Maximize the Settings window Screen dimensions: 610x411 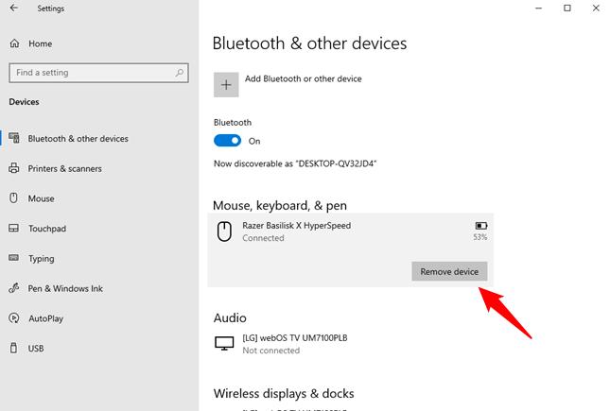click(567, 8)
